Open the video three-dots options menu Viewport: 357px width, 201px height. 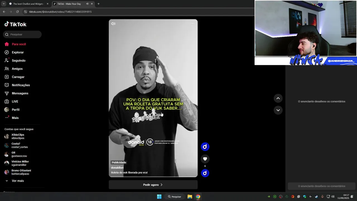pyautogui.click(x=192, y=24)
